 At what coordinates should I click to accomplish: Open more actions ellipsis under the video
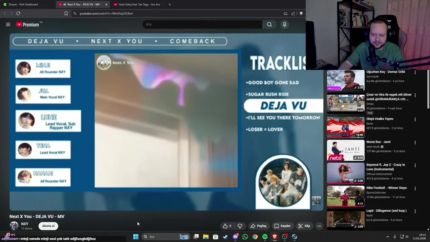(319, 226)
